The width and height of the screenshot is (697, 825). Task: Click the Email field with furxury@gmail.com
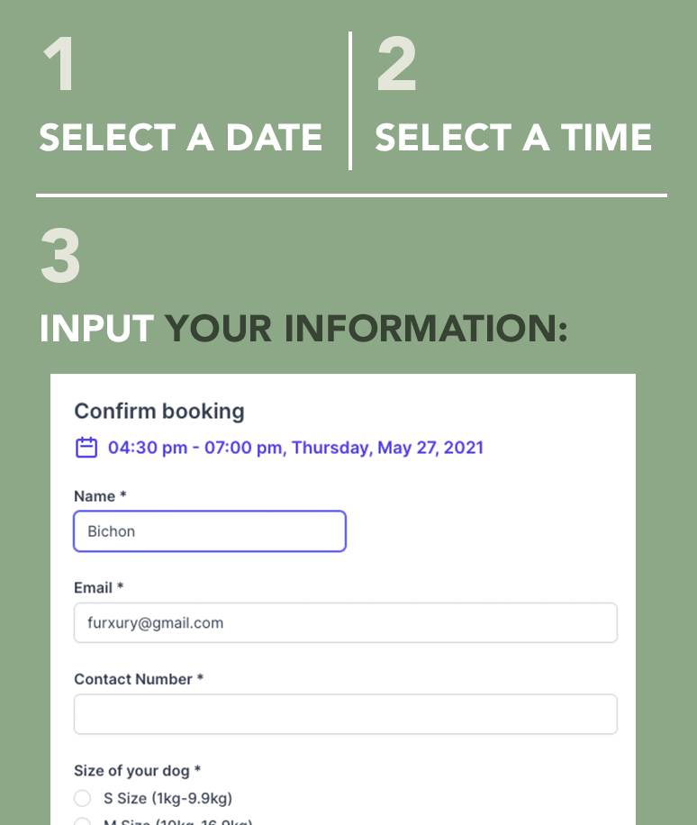346,623
